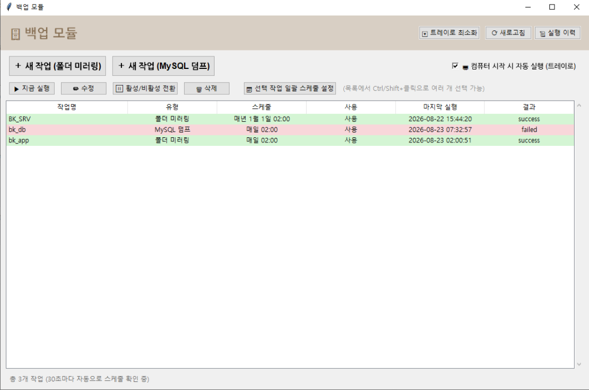The height and width of the screenshot is (390, 589).
Task: Create 새 작업 (폴더 미러링)
Action: [x=58, y=66]
